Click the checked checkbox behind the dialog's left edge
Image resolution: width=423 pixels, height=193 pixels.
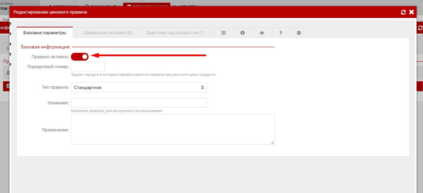(8, 86)
